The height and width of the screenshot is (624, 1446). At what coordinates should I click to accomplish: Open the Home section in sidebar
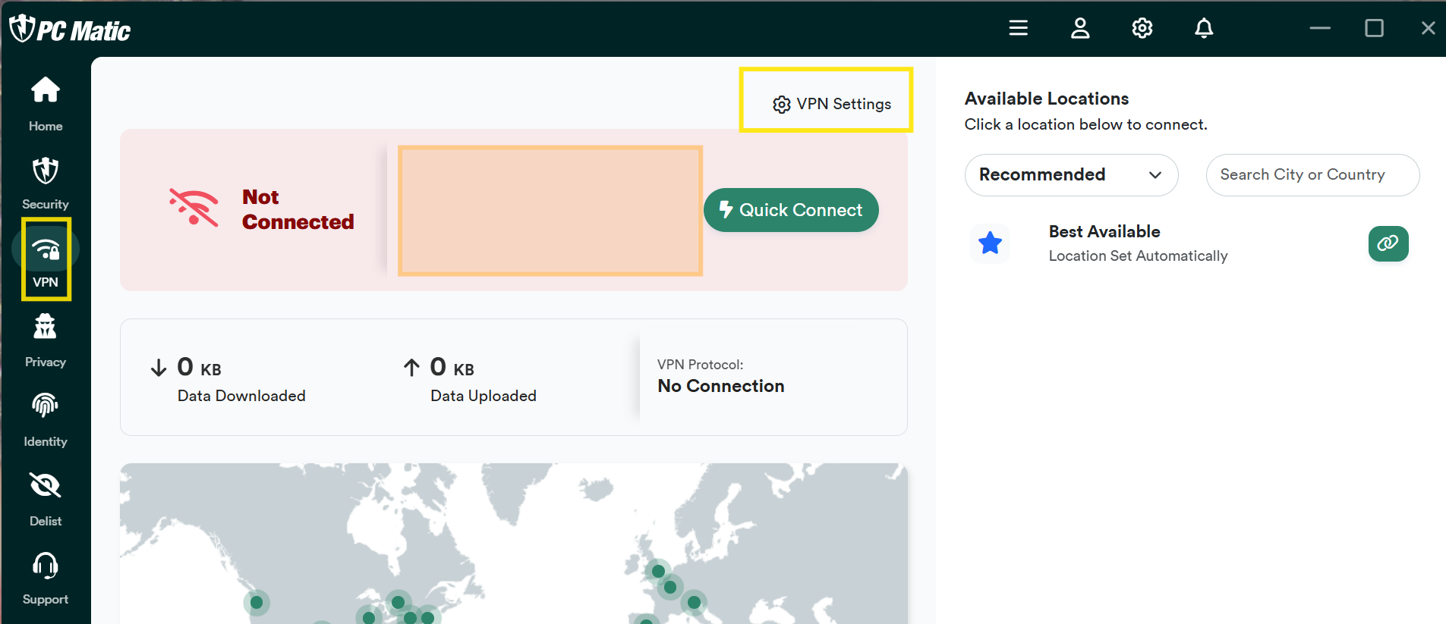tap(46, 105)
